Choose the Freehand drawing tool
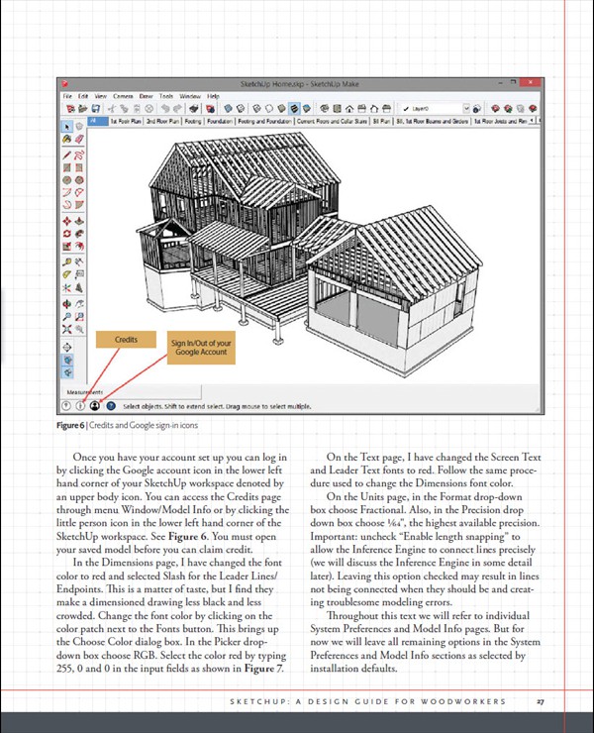 79,155
